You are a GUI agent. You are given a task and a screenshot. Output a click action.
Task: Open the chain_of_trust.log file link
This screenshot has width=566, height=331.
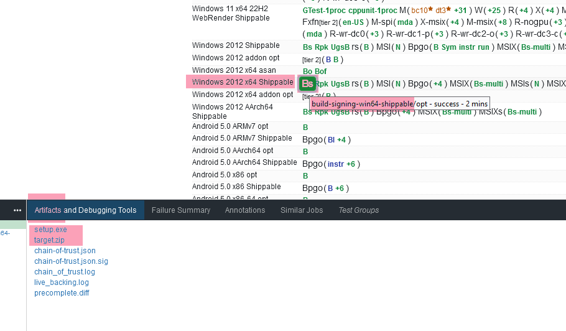pyautogui.click(x=65, y=272)
